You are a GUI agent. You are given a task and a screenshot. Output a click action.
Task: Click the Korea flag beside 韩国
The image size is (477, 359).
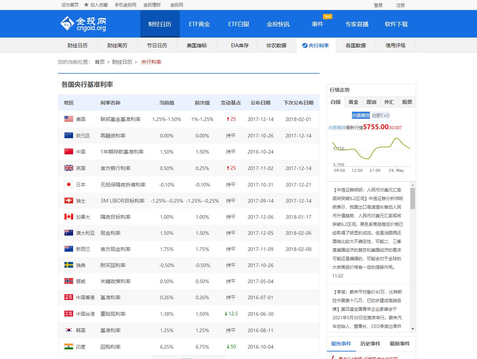(x=68, y=330)
